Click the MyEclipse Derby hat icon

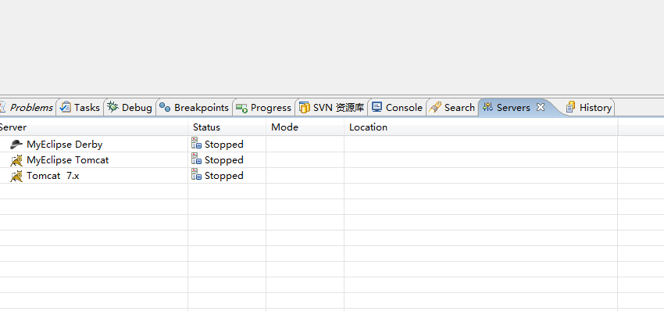coord(16,144)
